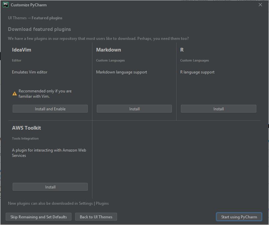Click the 'Editor' category label under IdeaVim
Screen dimensions: 269x225
[17, 60]
